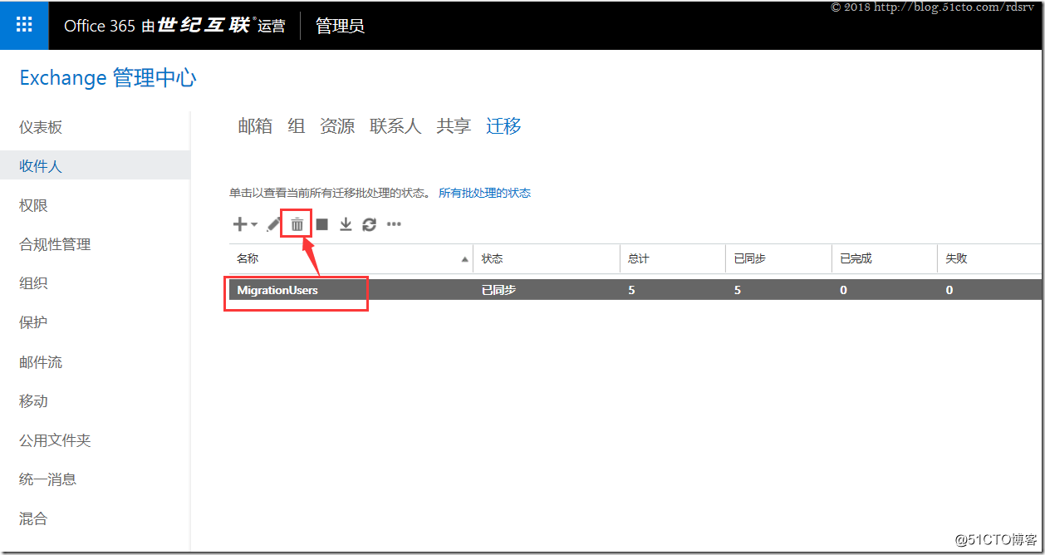
Task: Switch to the 邮箱 tab
Action: (255, 126)
